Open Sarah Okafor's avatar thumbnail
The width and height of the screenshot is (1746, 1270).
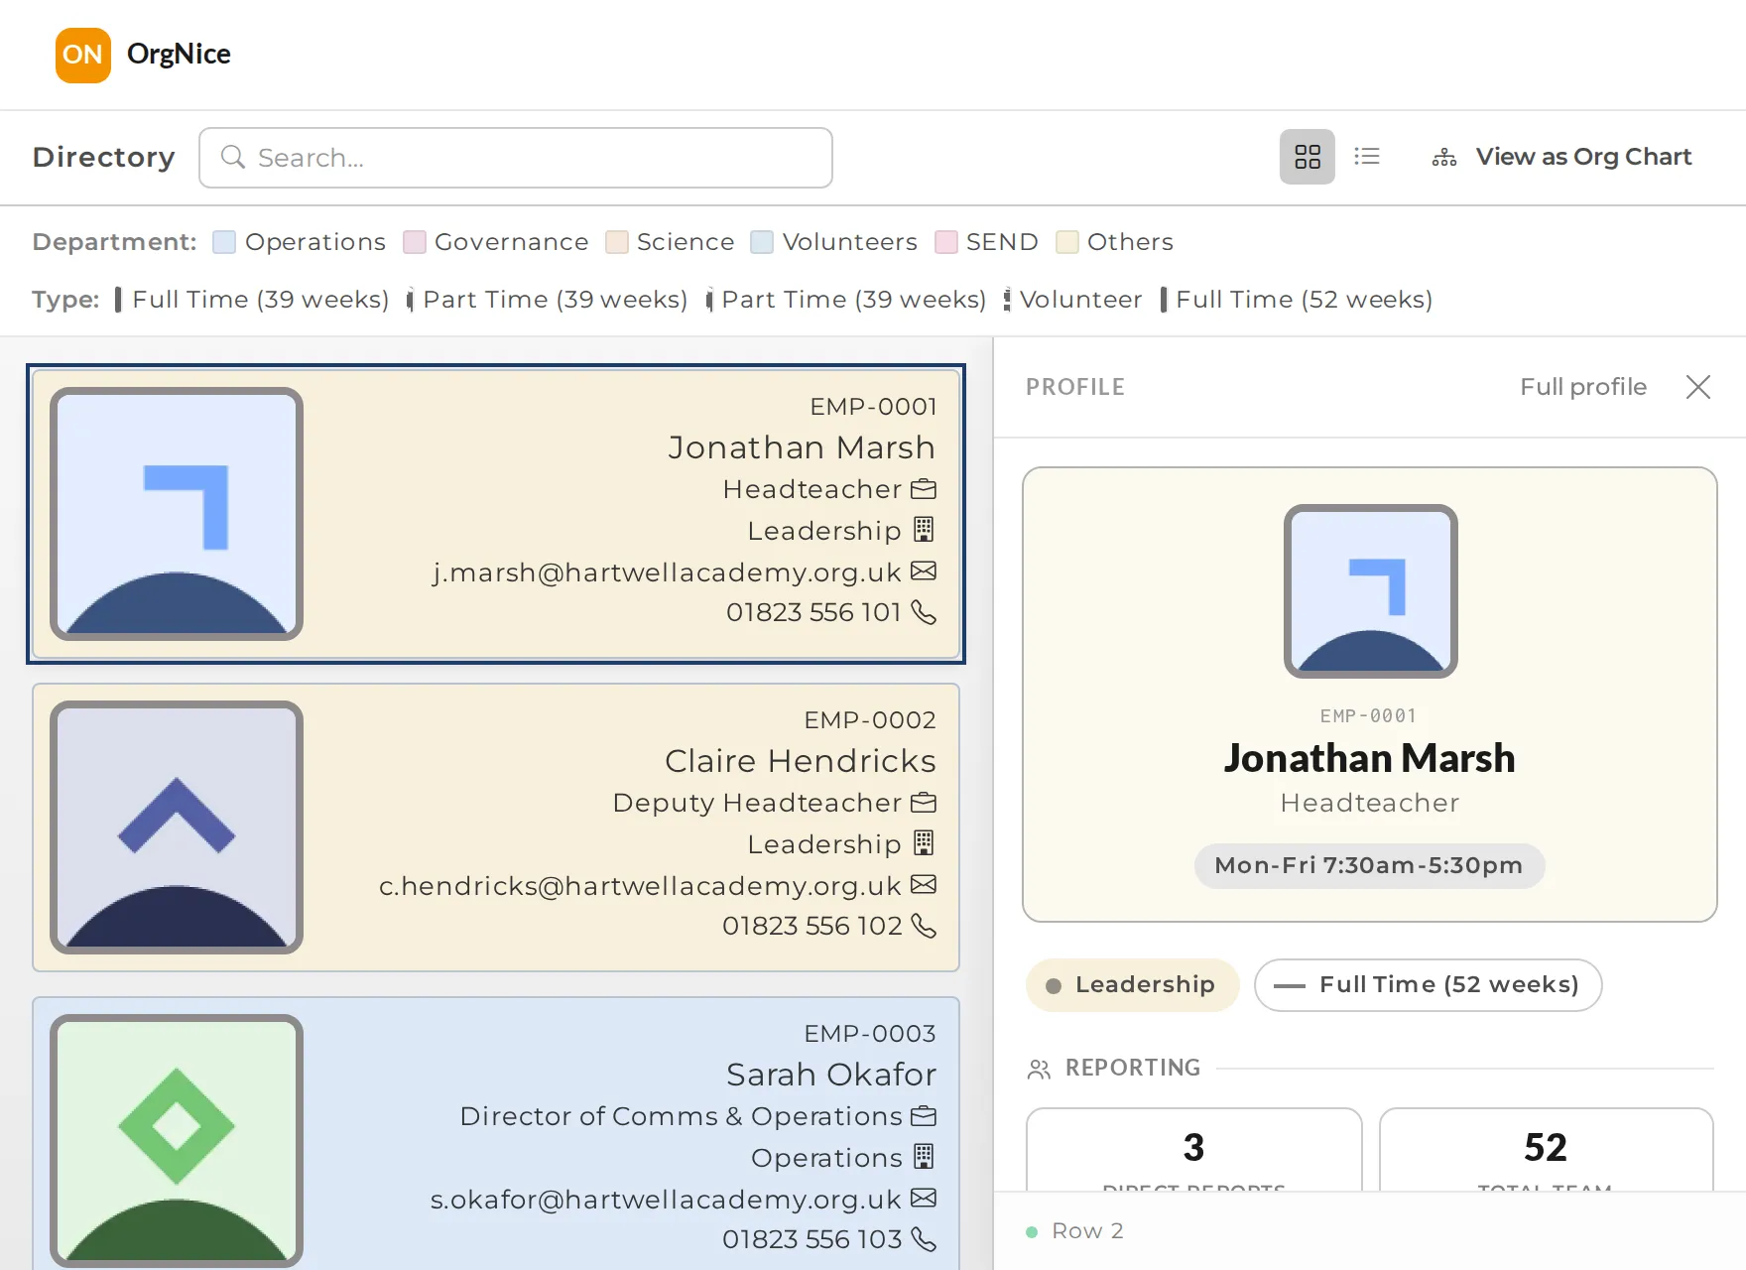point(177,1141)
